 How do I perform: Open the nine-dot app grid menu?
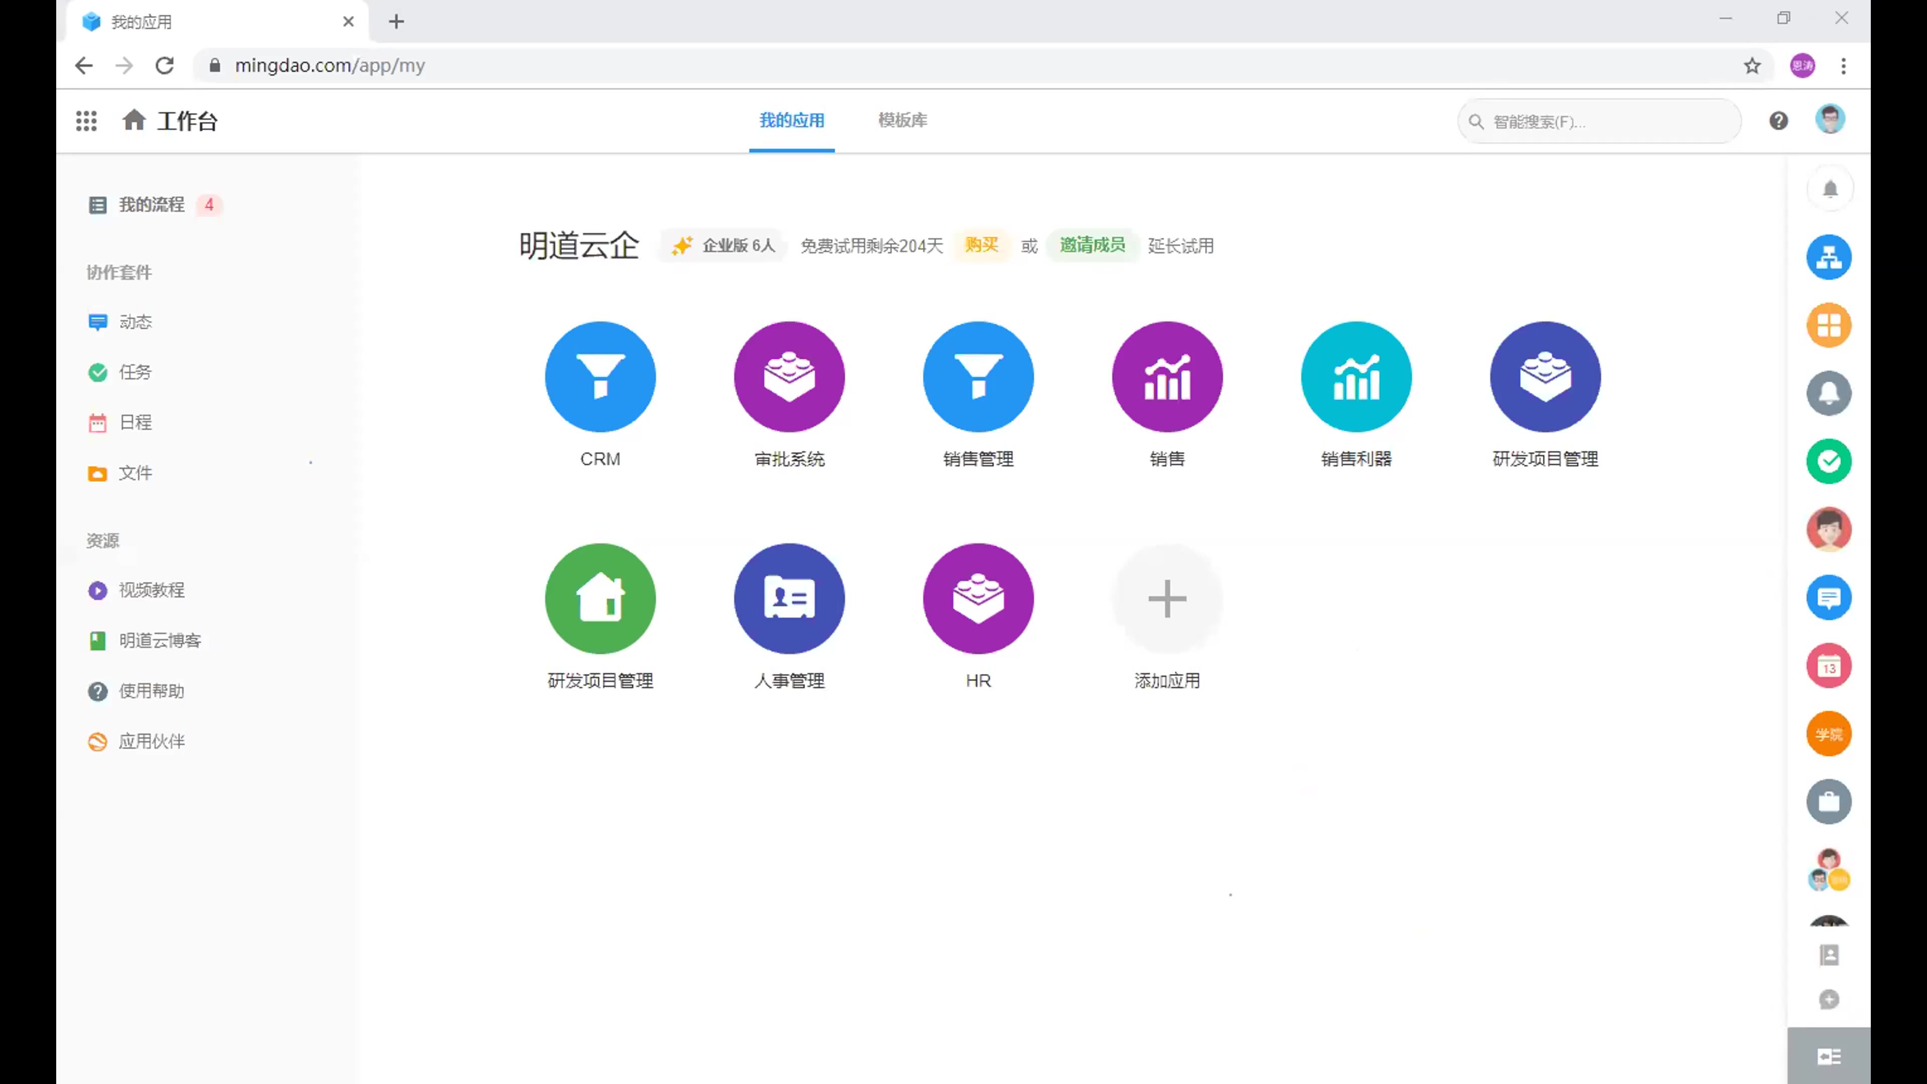(x=86, y=120)
